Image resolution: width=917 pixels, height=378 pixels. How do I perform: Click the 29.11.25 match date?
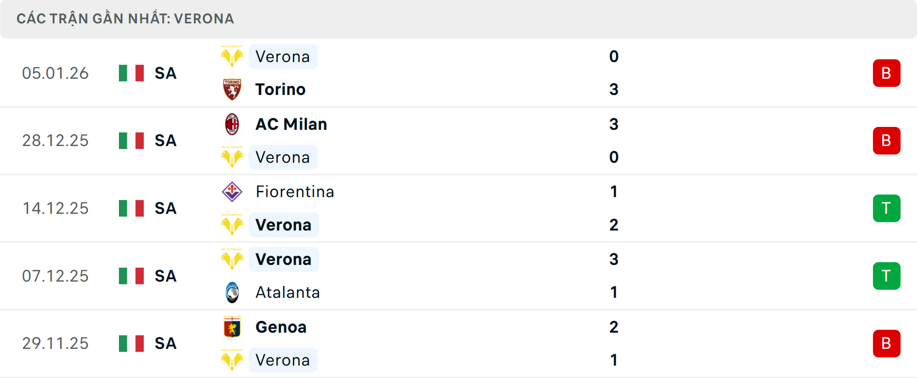(55, 344)
